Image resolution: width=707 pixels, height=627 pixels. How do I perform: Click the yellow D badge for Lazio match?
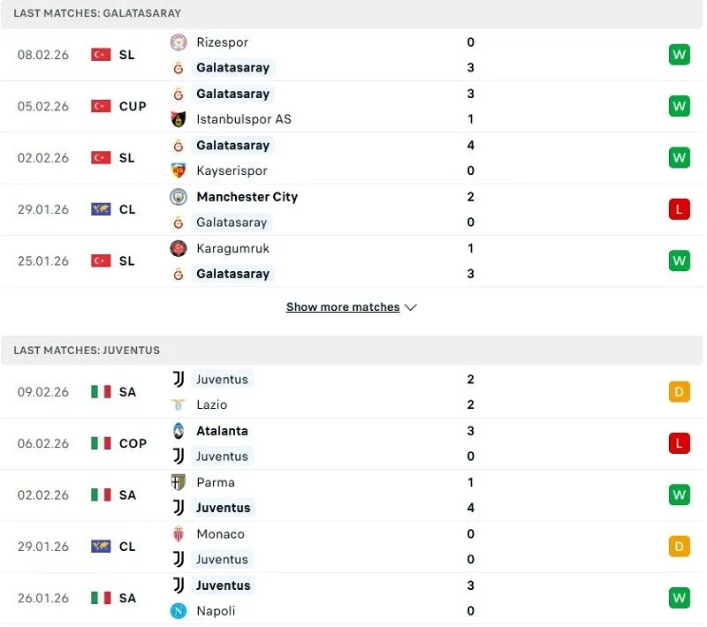coord(679,390)
